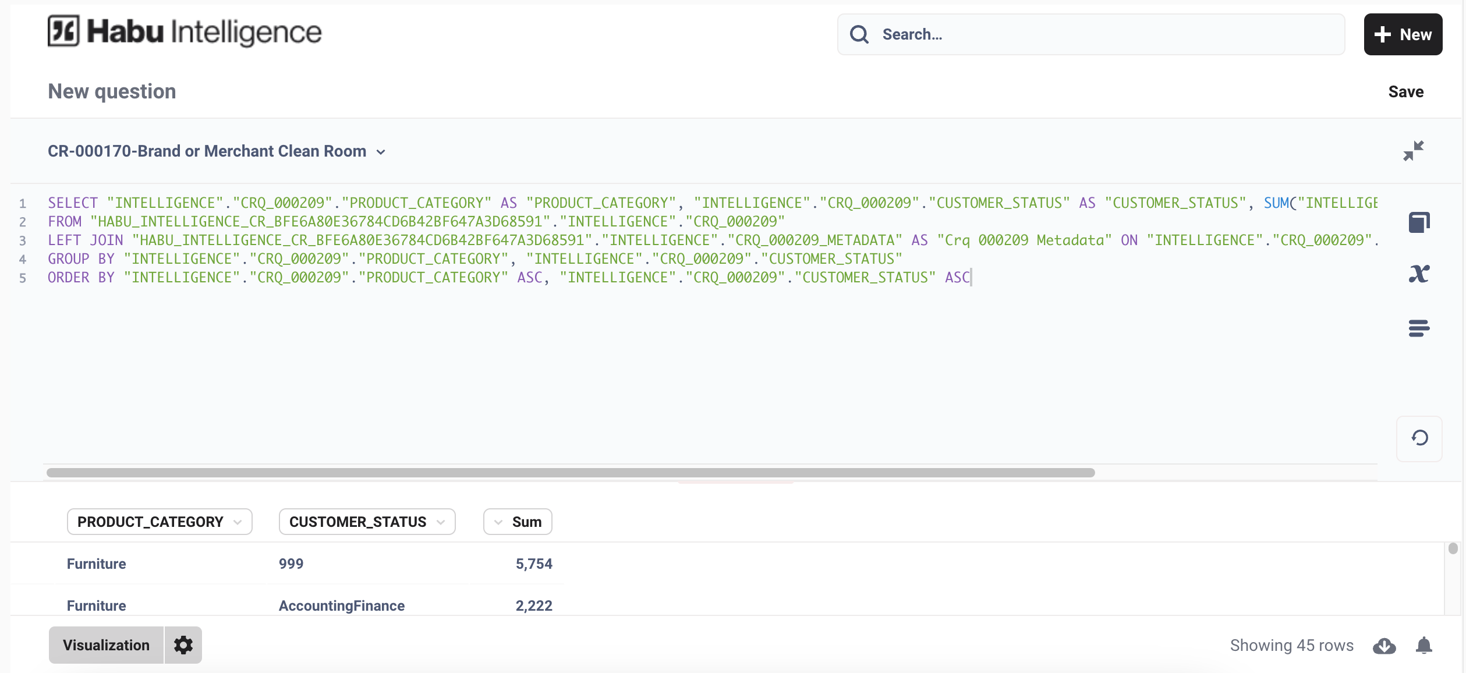Click SQL line 3 LEFT JOIN clause
Viewport: 1466px width, 673px height.
pyautogui.click(x=713, y=240)
